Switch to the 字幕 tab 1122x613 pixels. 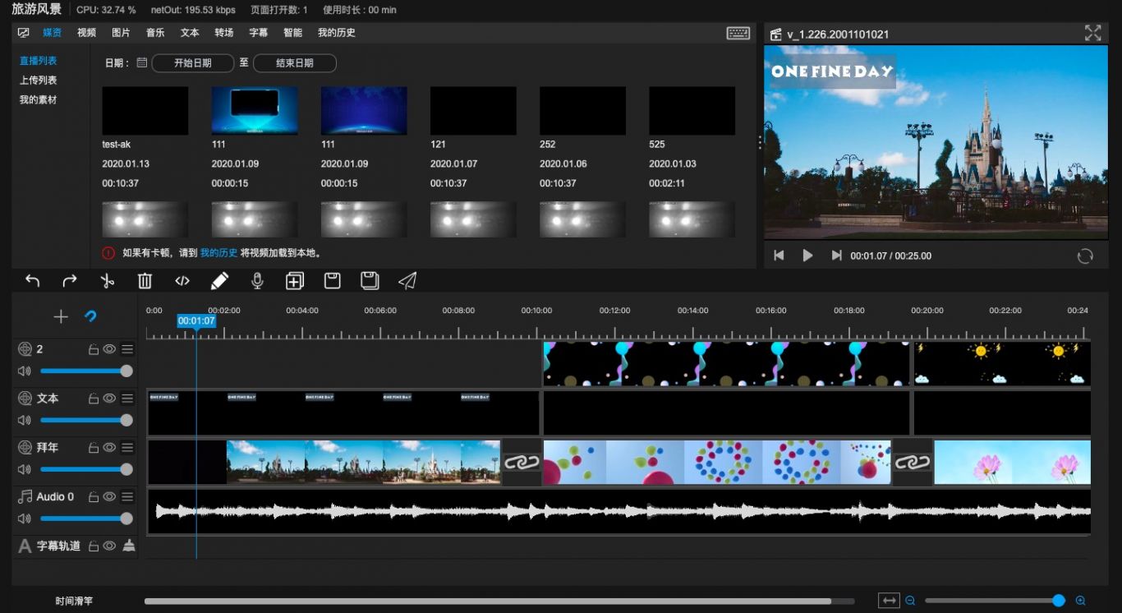click(x=258, y=33)
